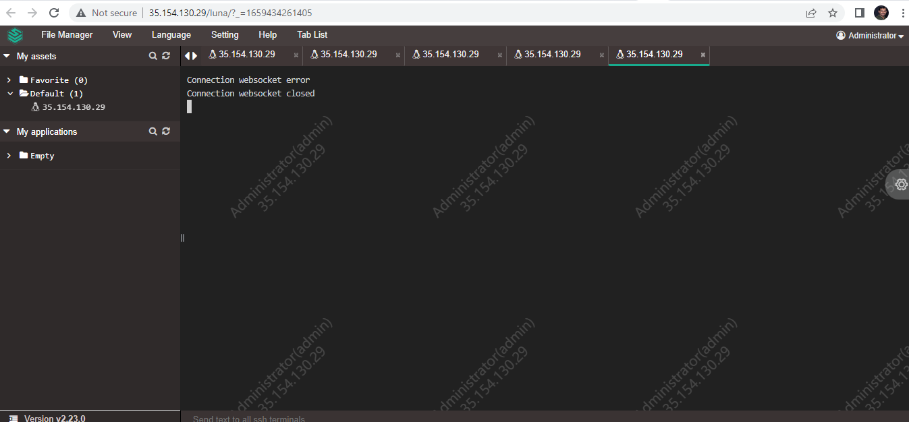
Task: Refresh the My assets list
Action: 166,56
